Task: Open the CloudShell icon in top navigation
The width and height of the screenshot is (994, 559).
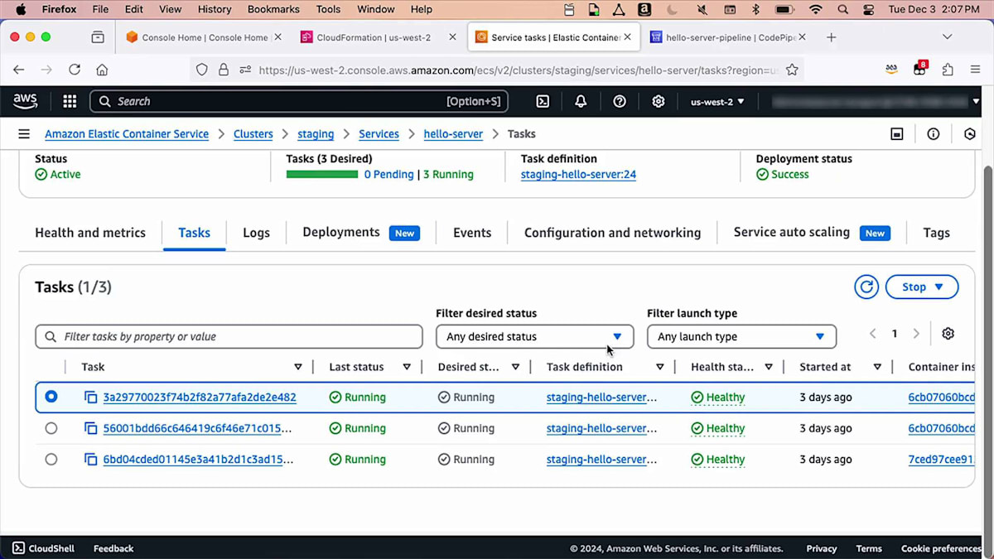Action: coord(543,101)
